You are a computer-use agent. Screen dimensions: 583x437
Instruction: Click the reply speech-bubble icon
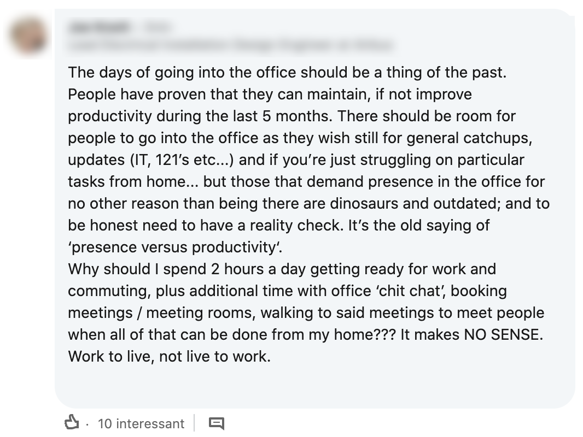(x=217, y=423)
